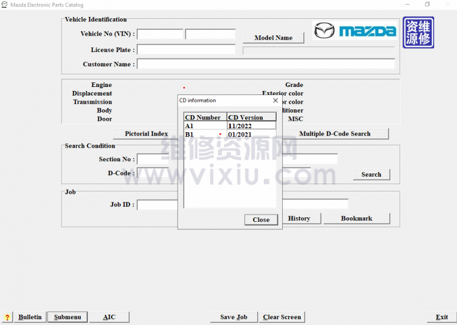Click the CD Number column header

(206, 117)
